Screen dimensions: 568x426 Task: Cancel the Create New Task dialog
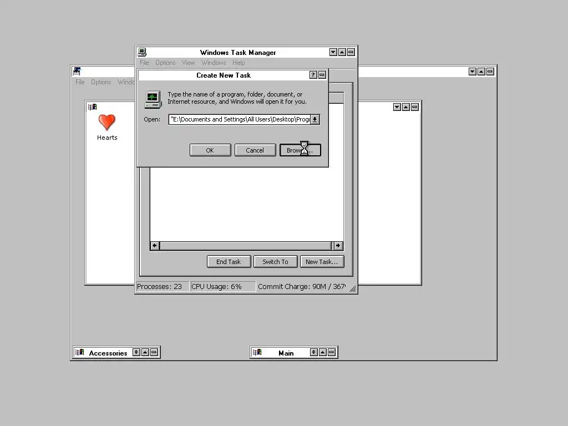[x=255, y=150]
